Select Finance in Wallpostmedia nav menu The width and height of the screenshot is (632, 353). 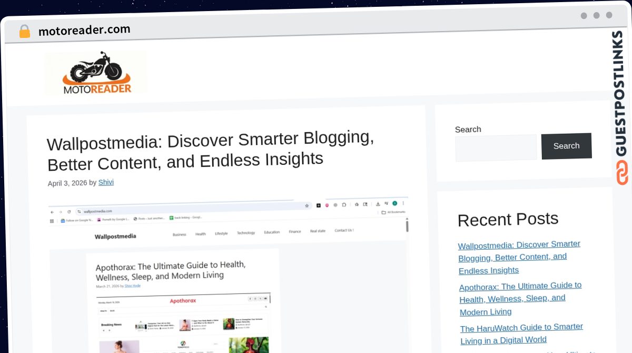[295, 232]
